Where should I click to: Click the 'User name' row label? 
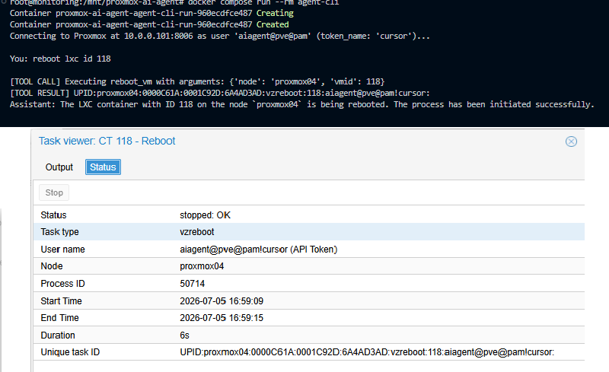click(63, 250)
